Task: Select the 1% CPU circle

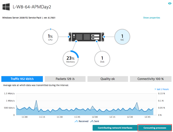Action: tap(50, 37)
